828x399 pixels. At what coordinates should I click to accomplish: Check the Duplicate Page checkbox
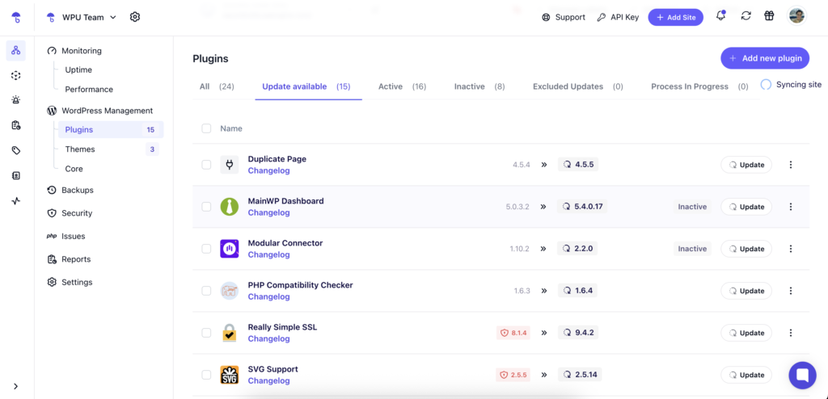tap(206, 165)
